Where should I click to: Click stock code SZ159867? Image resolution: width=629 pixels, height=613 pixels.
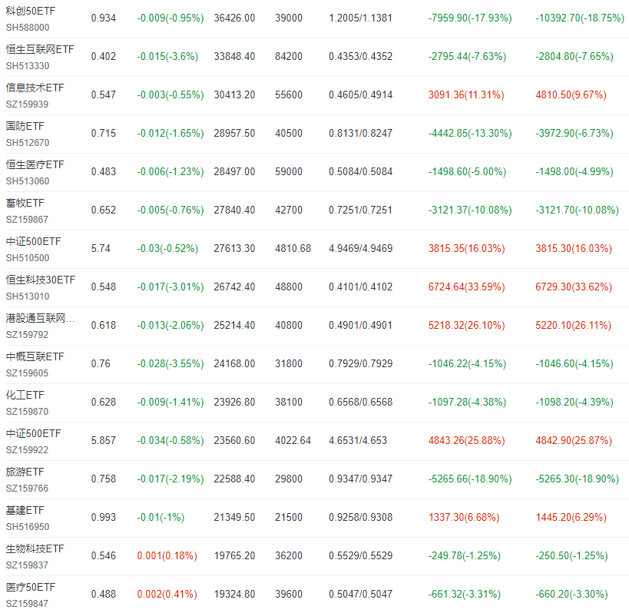pos(27,220)
